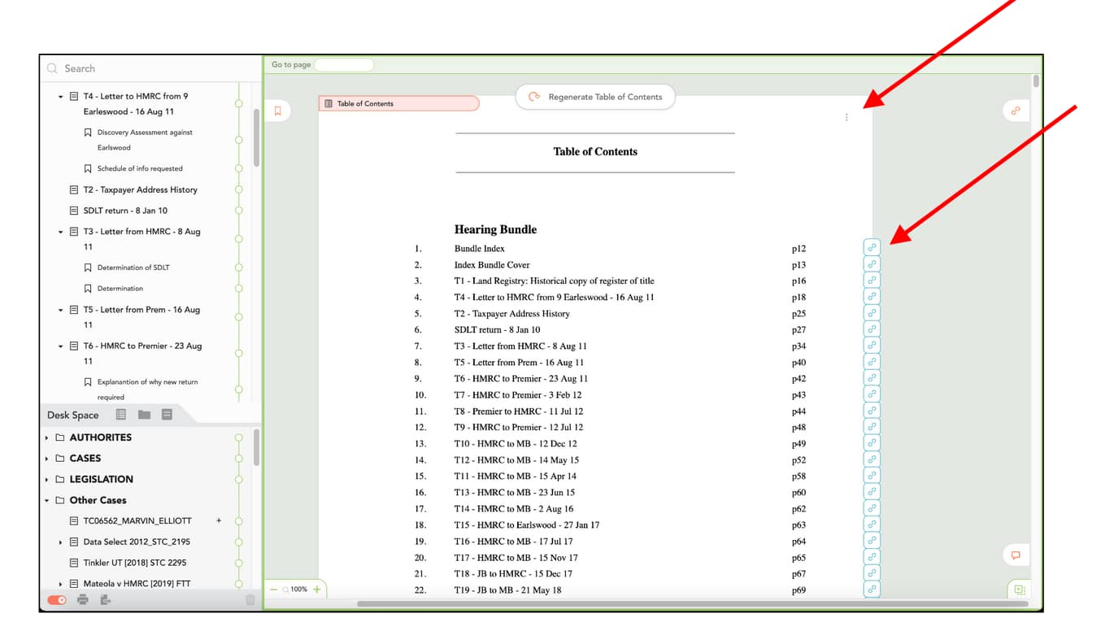Select the Table of Contents tab
The height and width of the screenshot is (644, 1101).
click(398, 103)
